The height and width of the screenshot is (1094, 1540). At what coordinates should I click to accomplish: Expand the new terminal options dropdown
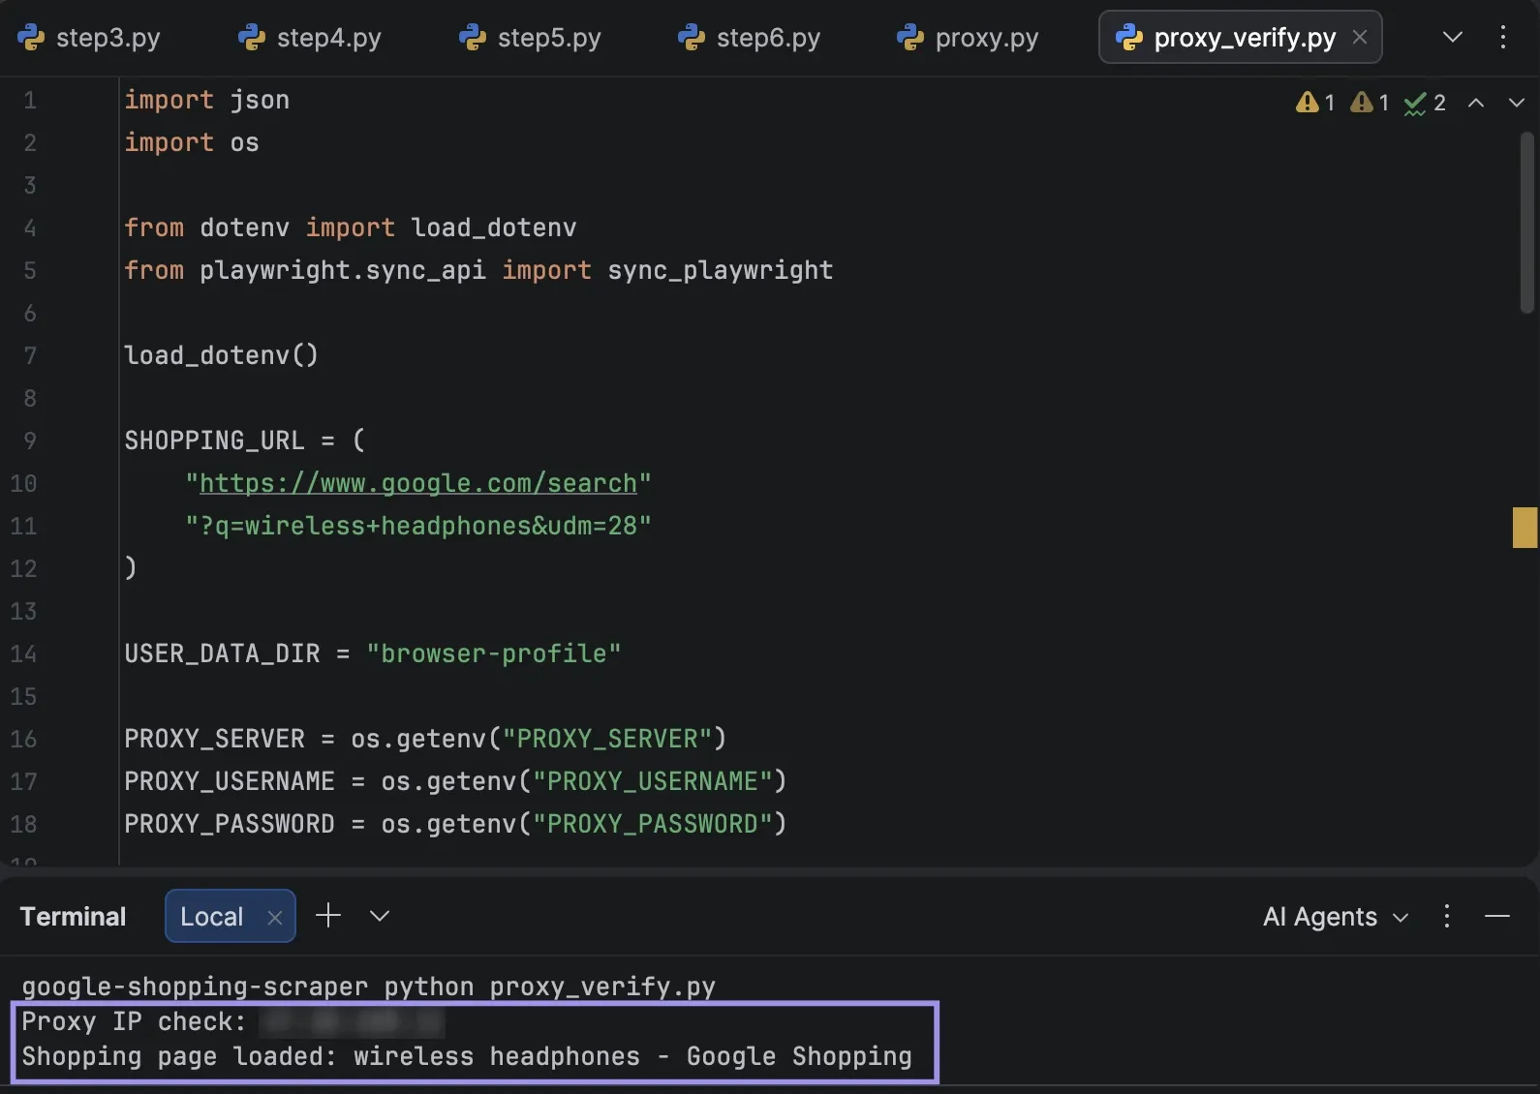coord(380,916)
